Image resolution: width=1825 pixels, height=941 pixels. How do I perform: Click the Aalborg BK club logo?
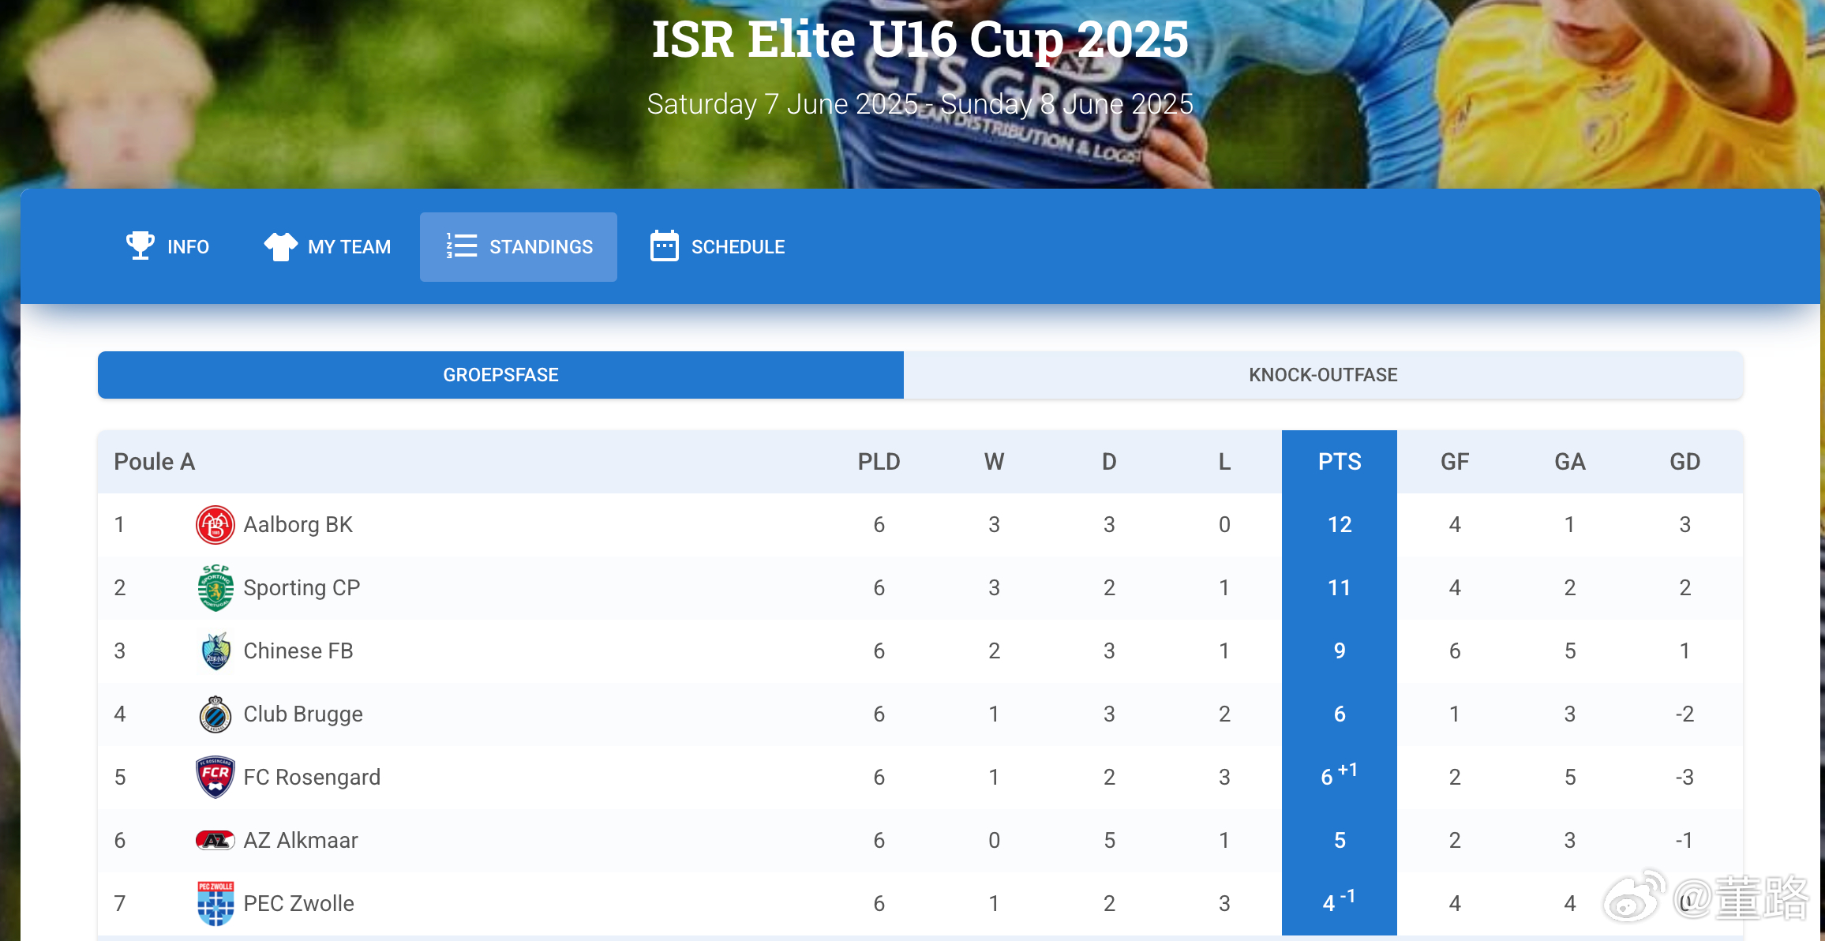(x=215, y=525)
